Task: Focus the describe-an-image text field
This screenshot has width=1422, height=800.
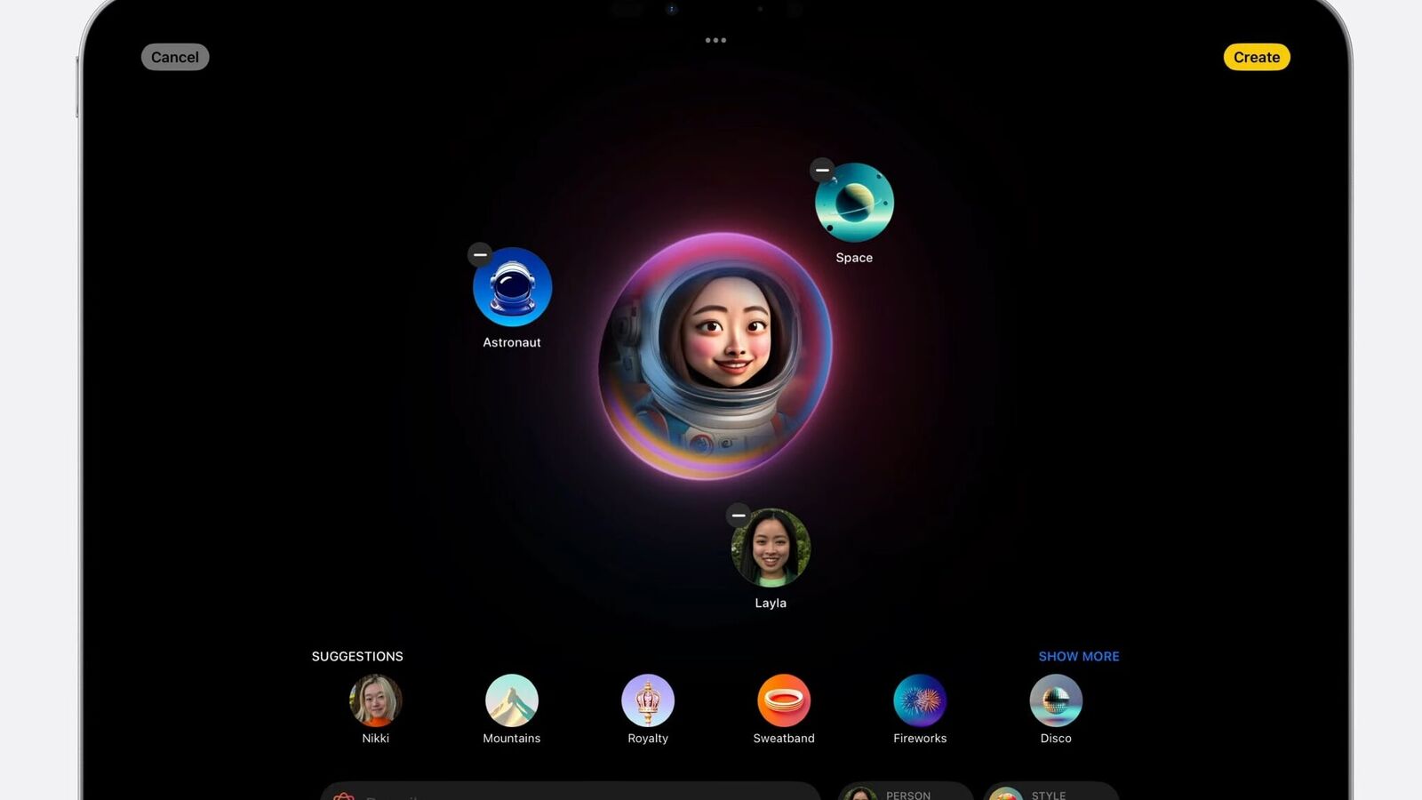Action: point(571,791)
